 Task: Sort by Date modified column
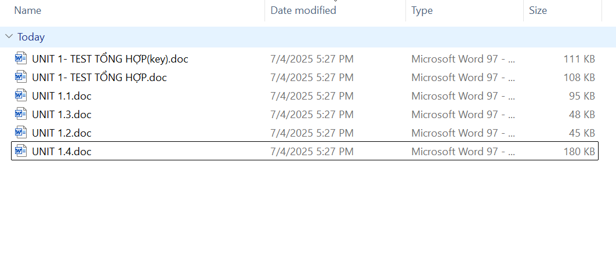(303, 10)
